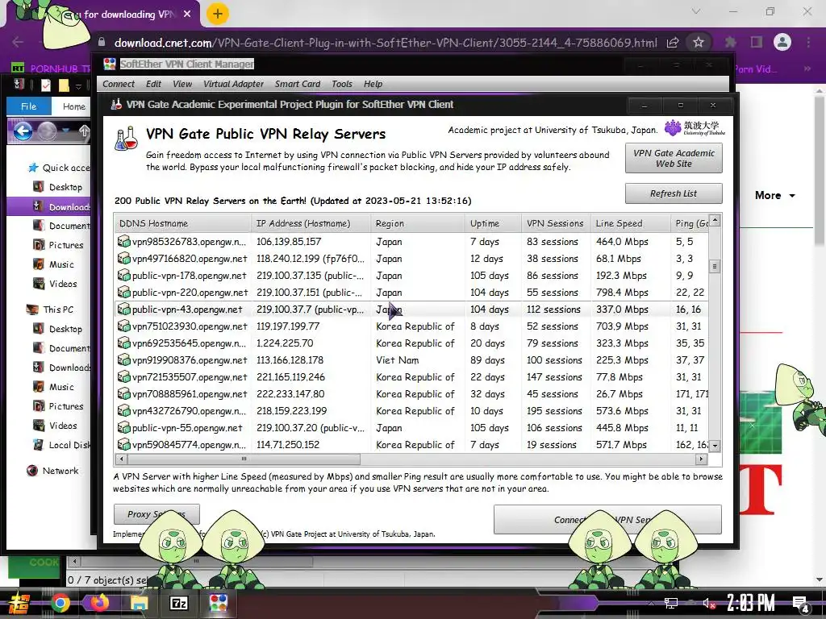Bookmark this page with the star icon
The width and height of the screenshot is (826, 619).
click(699, 42)
